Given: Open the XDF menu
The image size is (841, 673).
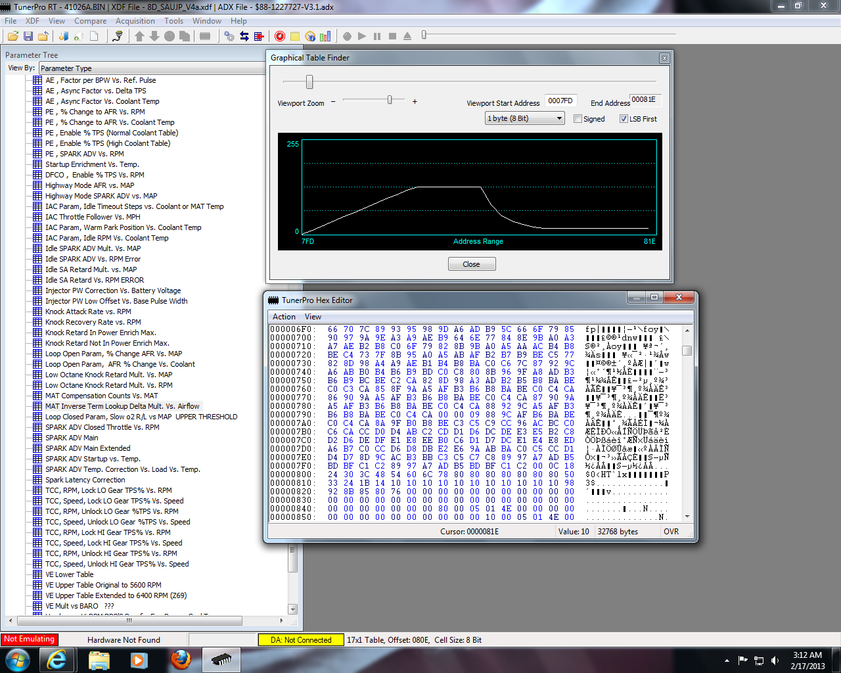Looking at the screenshot, I should click(x=32, y=21).
